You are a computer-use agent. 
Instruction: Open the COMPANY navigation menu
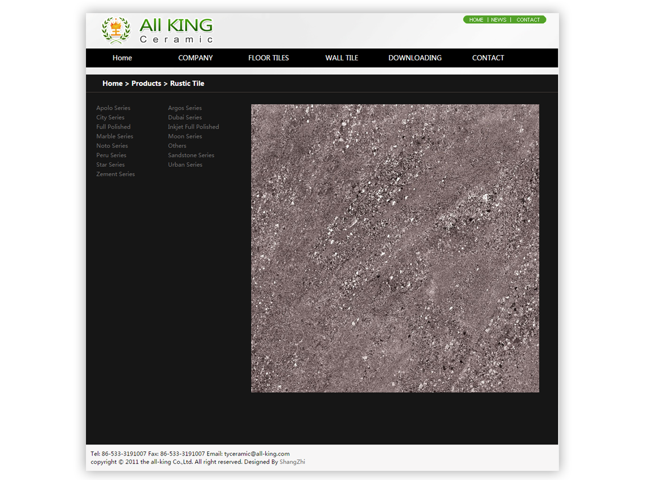tap(195, 58)
